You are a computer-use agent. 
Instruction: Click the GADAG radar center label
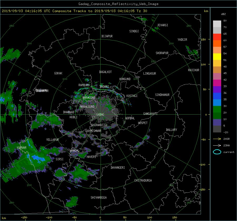(x=100, y=115)
